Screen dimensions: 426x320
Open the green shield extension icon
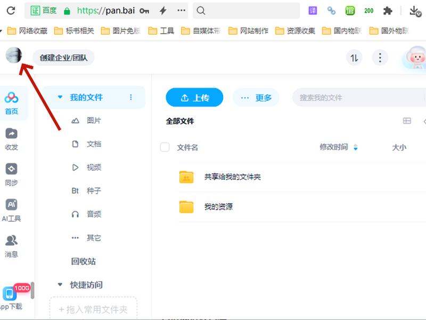pos(350,11)
